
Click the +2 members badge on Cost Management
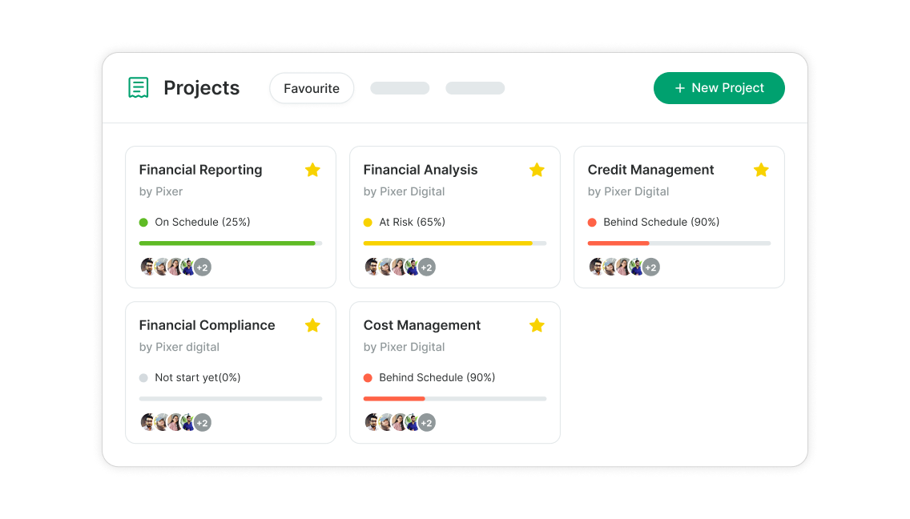point(426,423)
